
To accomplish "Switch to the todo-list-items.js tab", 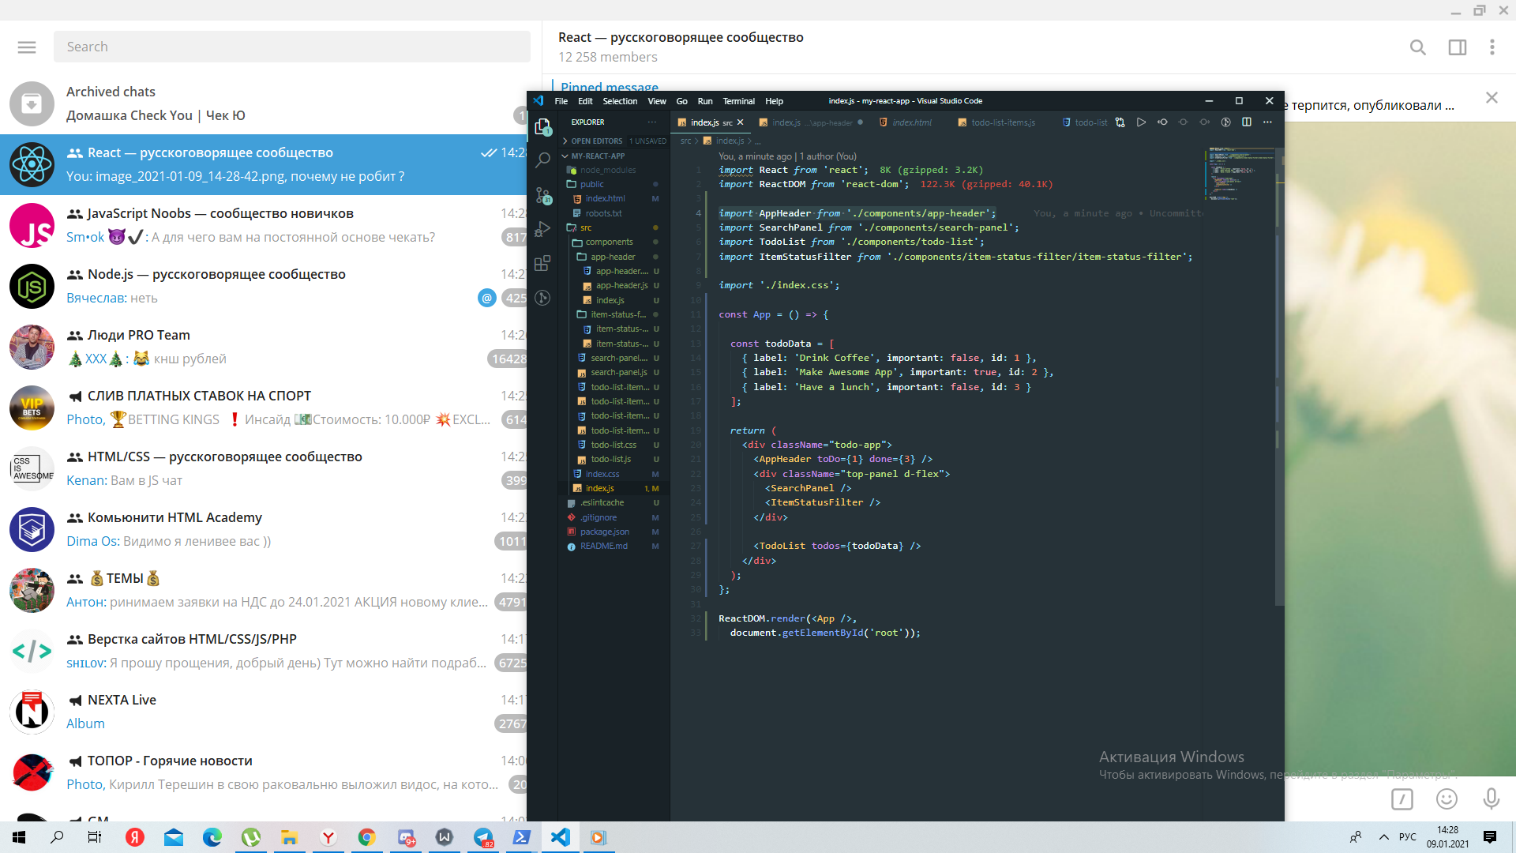I will (1001, 122).
